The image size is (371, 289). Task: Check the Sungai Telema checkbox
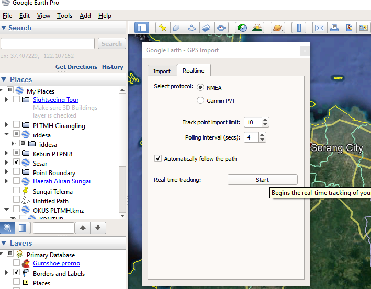point(16,190)
